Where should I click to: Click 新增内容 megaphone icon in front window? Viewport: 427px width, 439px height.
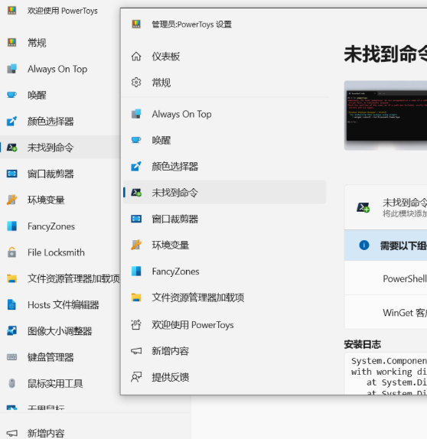136,351
